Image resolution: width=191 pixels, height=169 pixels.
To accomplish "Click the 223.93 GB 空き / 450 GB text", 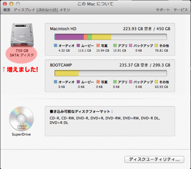I will tap(146, 29).
